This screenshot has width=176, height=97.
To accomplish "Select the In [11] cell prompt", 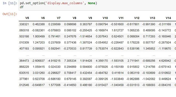I will tap(10, 3).
